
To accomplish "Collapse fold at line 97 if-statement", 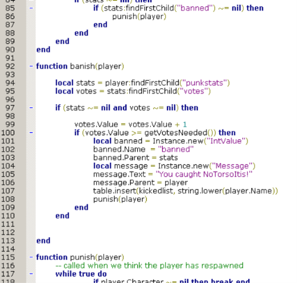I will (x=31, y=108).
